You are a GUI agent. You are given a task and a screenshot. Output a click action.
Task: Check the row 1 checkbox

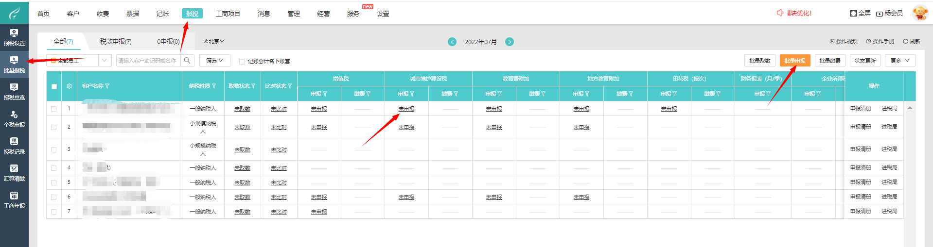tap(54, 109)
